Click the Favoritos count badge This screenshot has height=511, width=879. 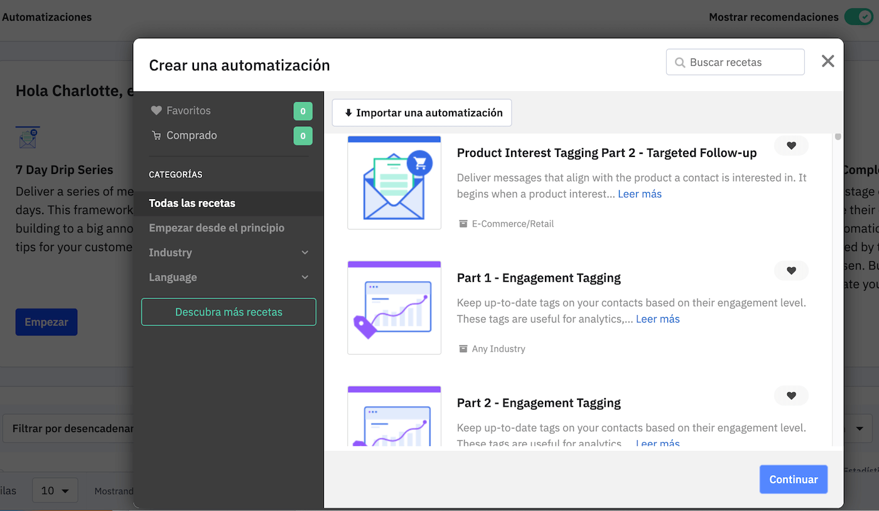(x=303, y=111)
